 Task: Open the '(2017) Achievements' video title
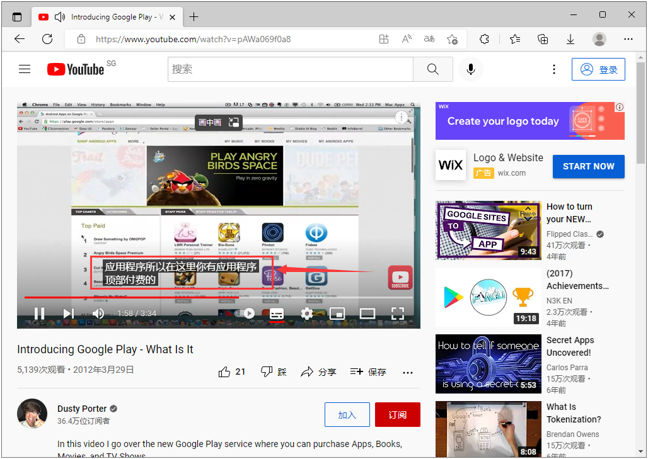577,280
